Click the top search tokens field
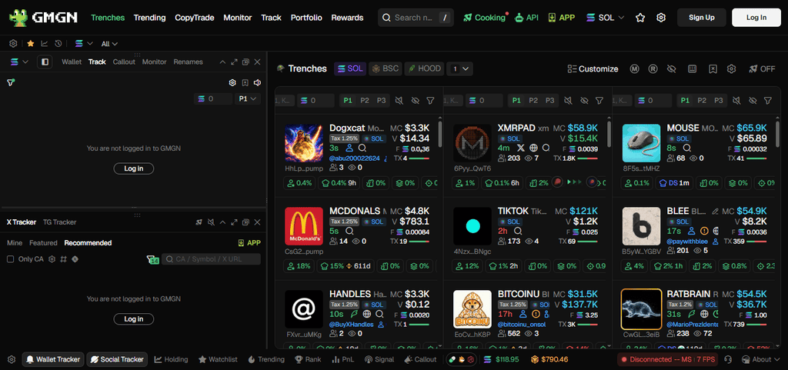This screenshot has height=370, width=788. point(416,18)
